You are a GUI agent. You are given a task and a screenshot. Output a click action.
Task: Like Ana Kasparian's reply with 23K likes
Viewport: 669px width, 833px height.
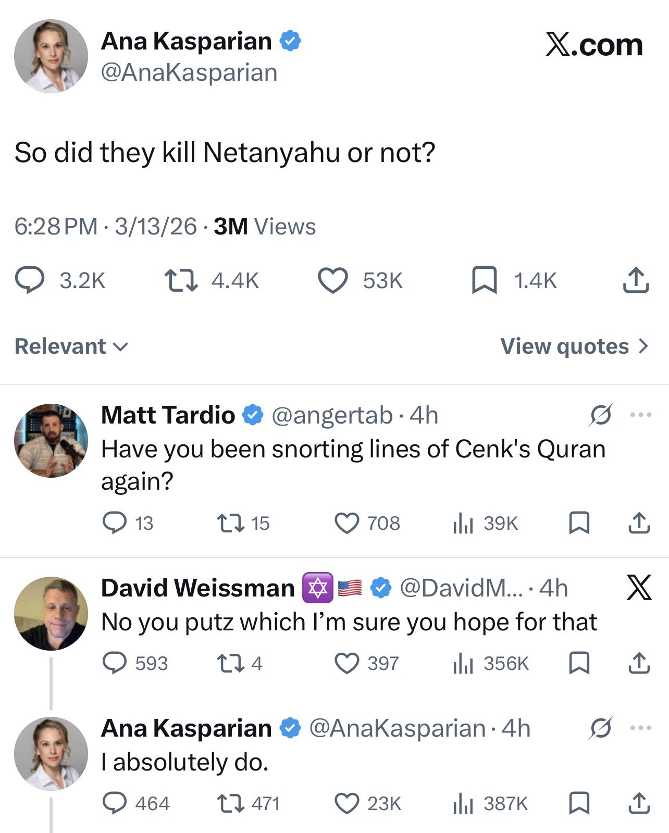[x=346, y=804]
